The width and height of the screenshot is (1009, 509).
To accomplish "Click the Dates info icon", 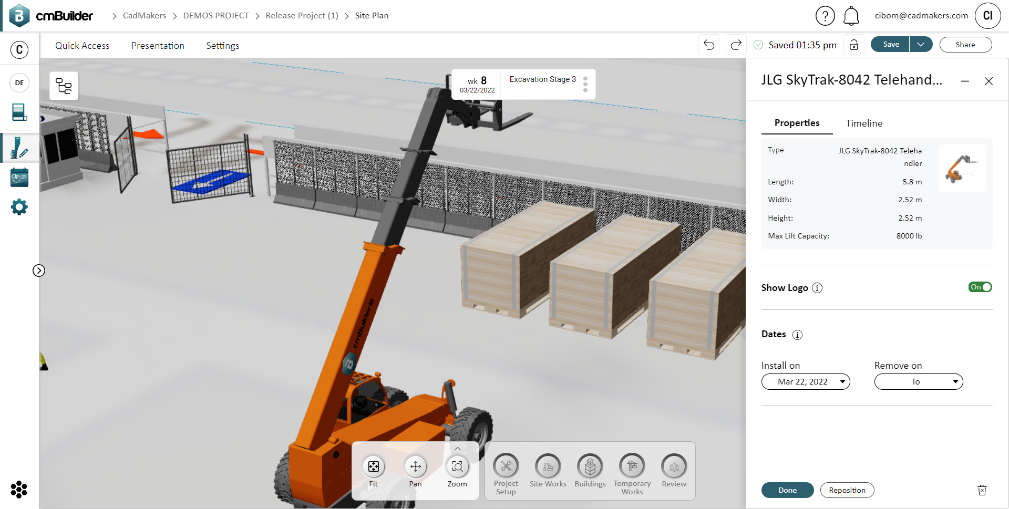I will pos(797,335).
